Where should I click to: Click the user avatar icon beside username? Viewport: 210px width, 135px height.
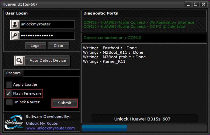pos(15,24)
